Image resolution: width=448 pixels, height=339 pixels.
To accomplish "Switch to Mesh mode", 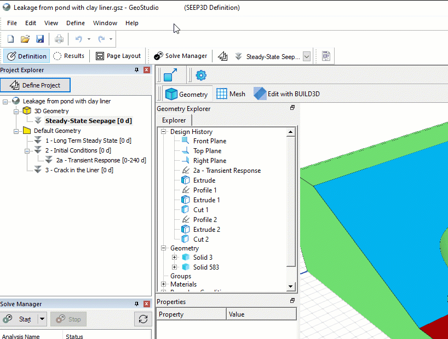I will coord(231,94).
